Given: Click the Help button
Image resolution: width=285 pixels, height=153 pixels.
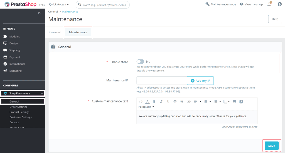Looking at the screenshot, I should (x=275, y=19).
